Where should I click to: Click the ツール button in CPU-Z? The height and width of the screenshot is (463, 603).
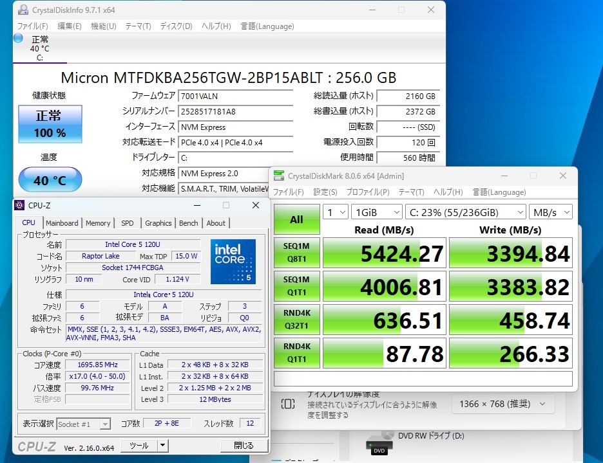[139, 446]
